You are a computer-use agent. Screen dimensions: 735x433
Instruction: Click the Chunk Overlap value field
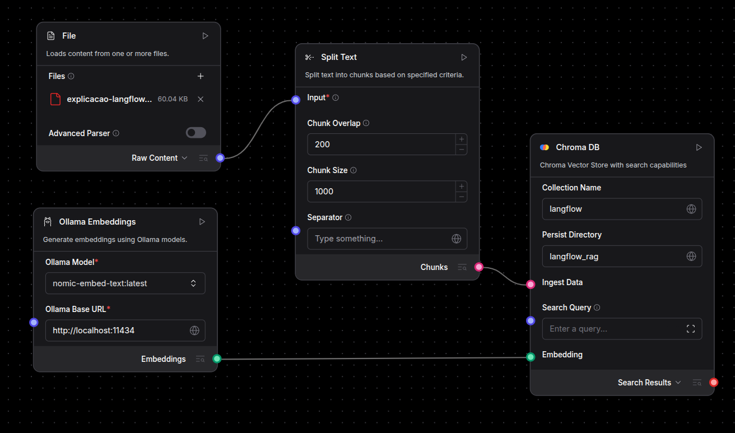click(x=382, y=145)
